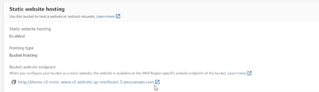Viewport: 319px width, 92px height.
Task: Click the Hosting type label
Action: [x=21, y=48]
